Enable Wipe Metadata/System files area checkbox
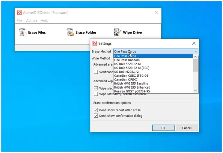This screenshot has width=223, height=153. point(96,94)
